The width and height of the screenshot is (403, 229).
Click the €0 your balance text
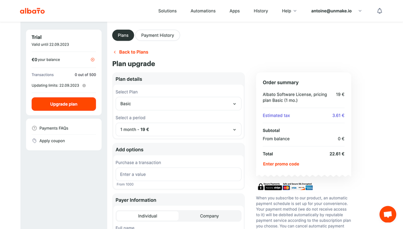[46, 59]
